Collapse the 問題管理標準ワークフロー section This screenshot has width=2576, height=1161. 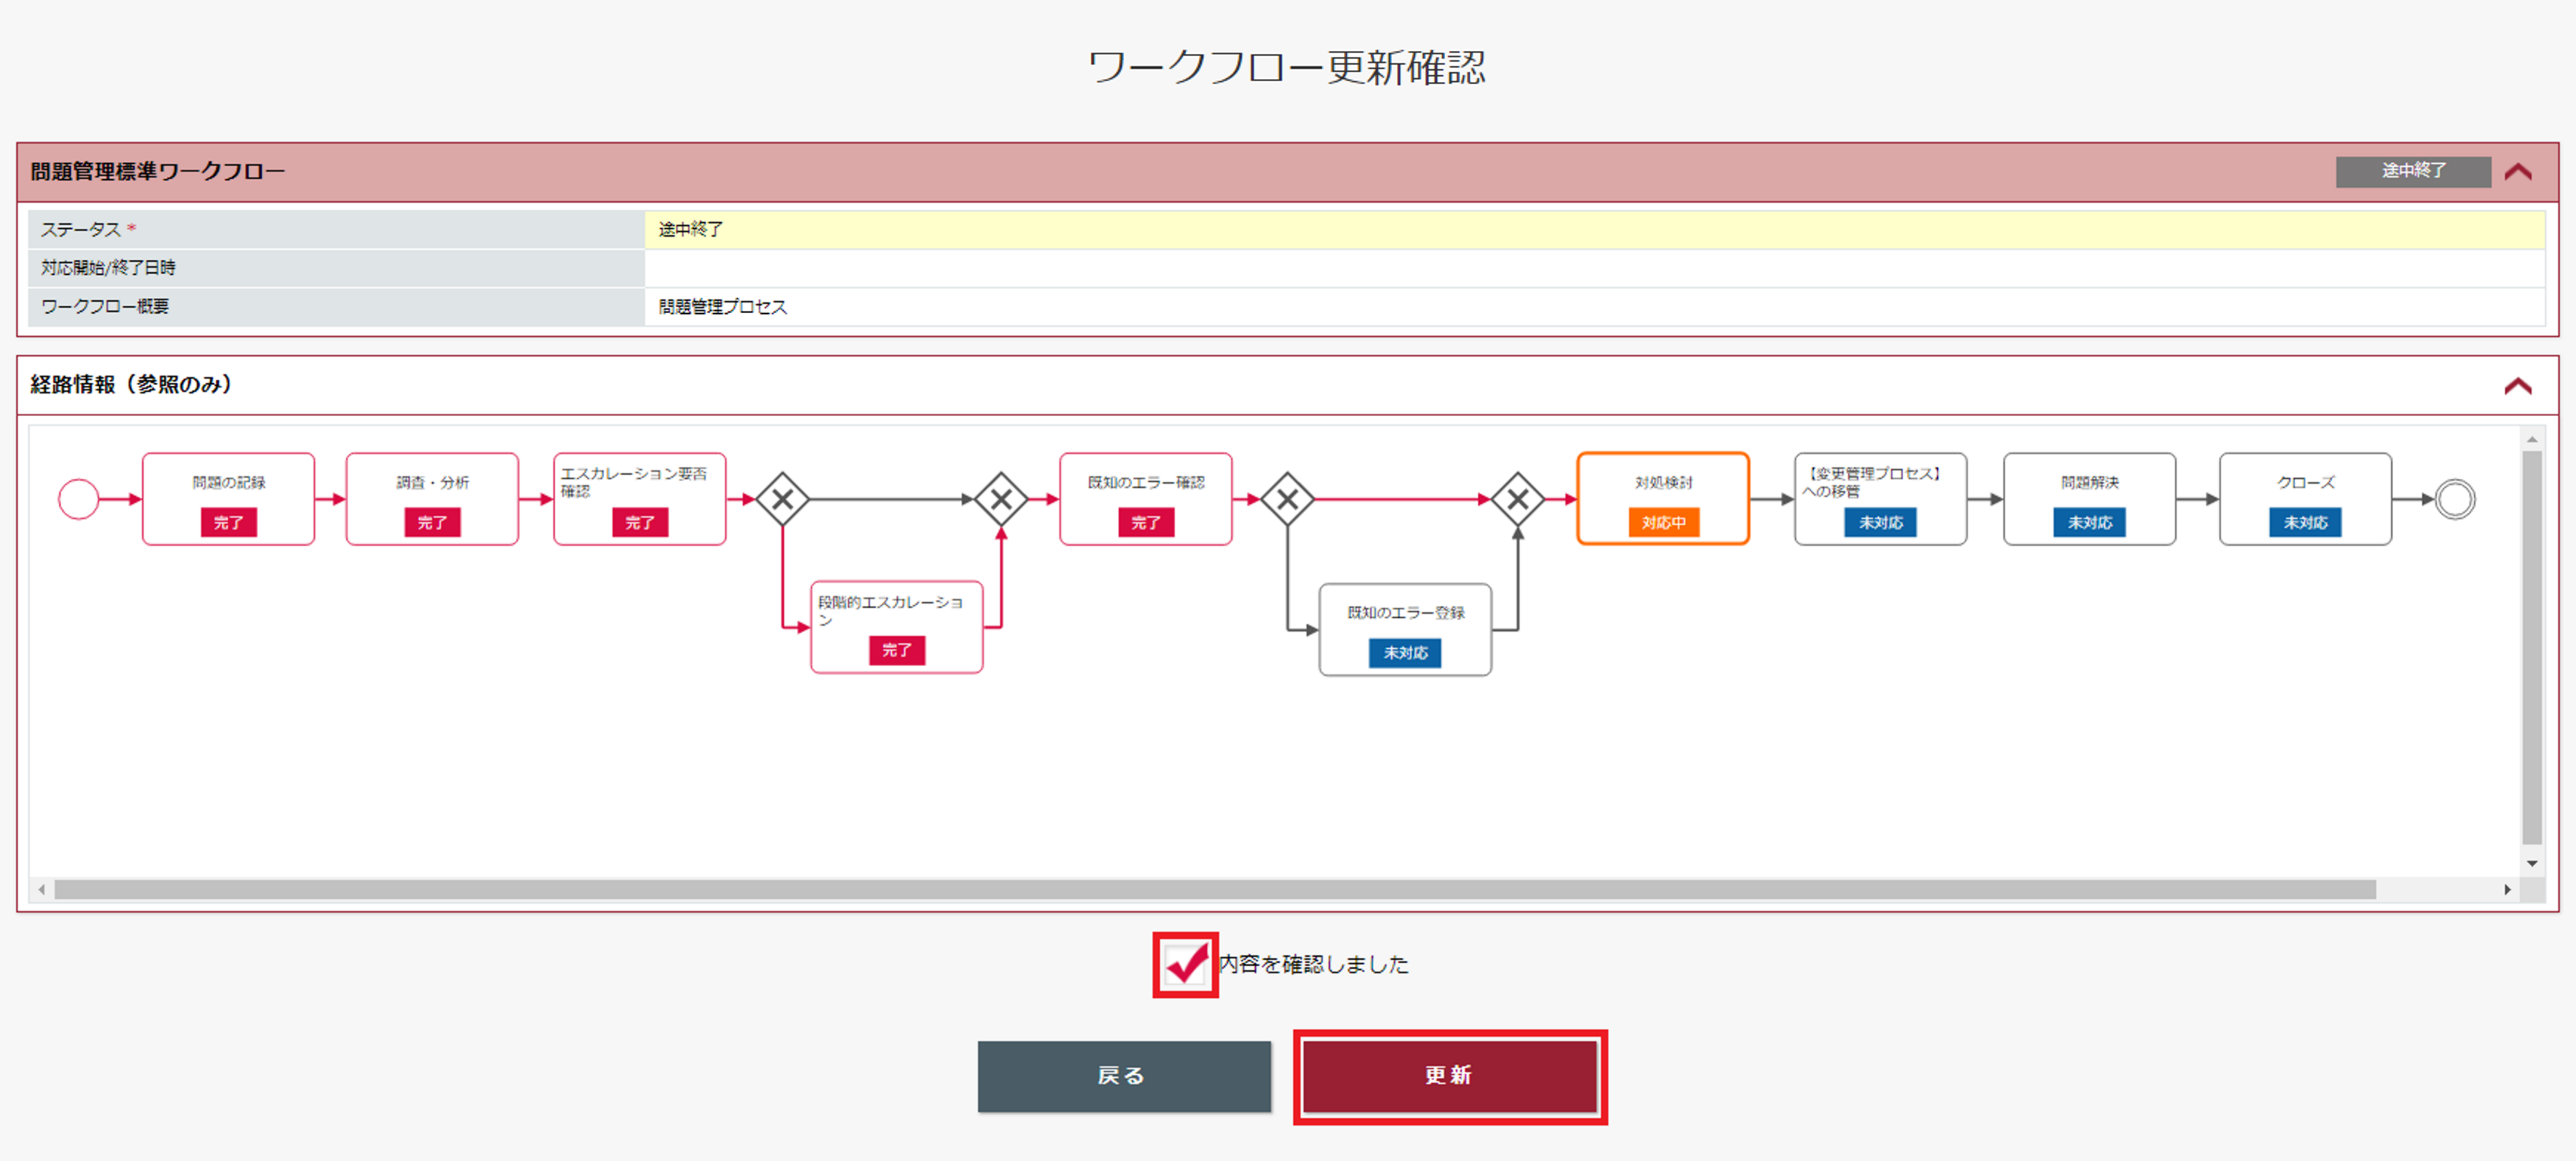pos(2518,172)
